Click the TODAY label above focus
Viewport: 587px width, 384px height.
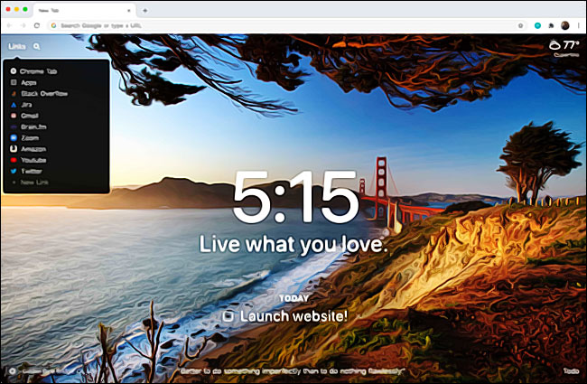coord(293,298)
